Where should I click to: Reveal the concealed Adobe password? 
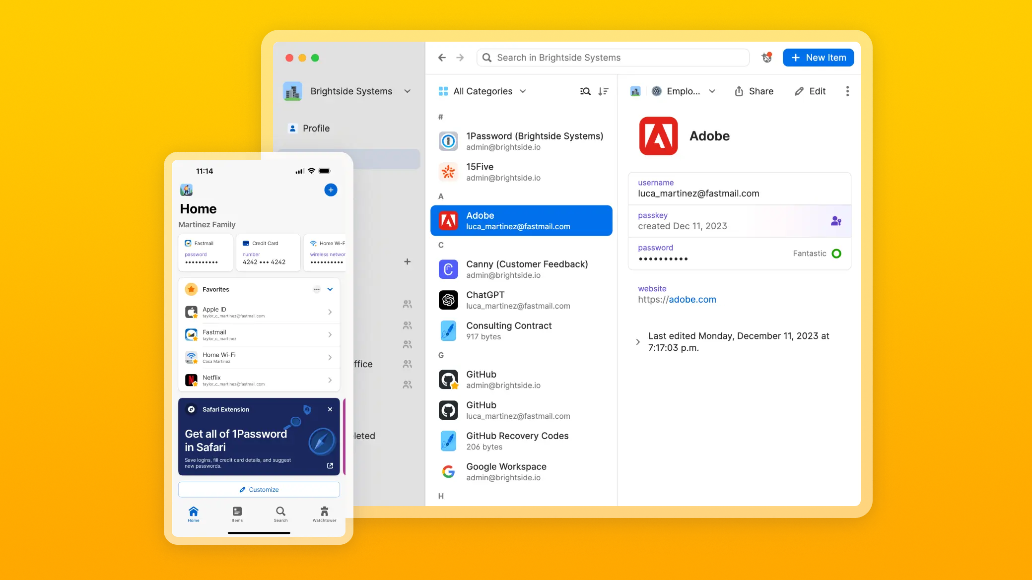tap(663, 258)
